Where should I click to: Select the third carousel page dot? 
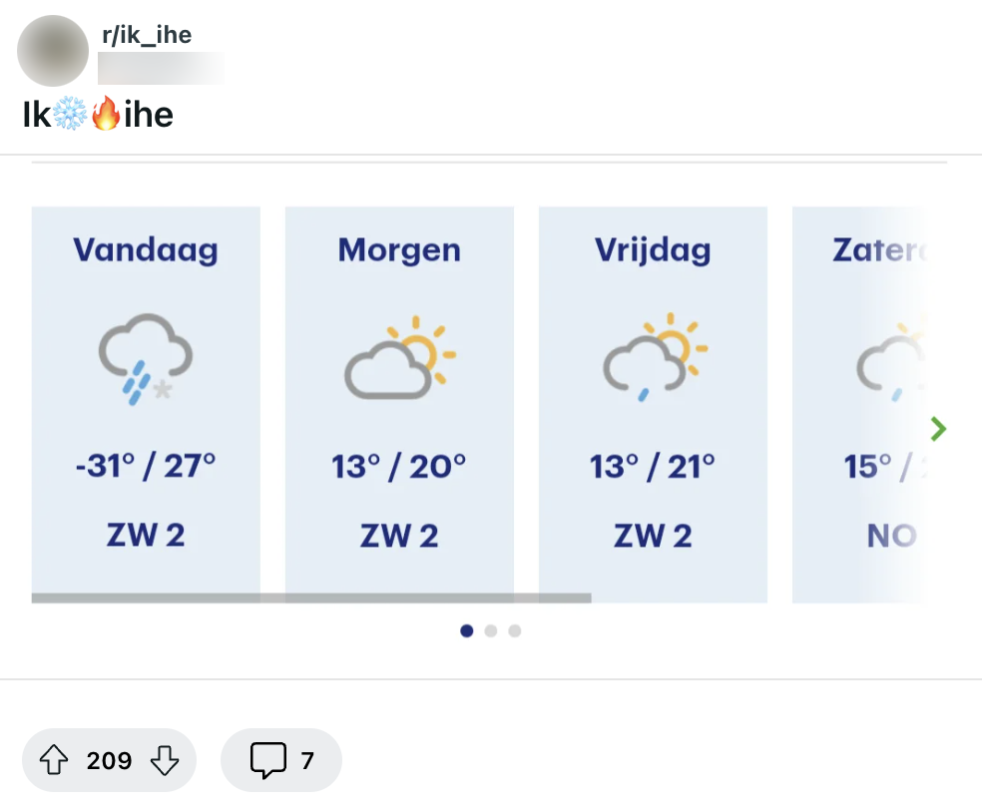515,630
